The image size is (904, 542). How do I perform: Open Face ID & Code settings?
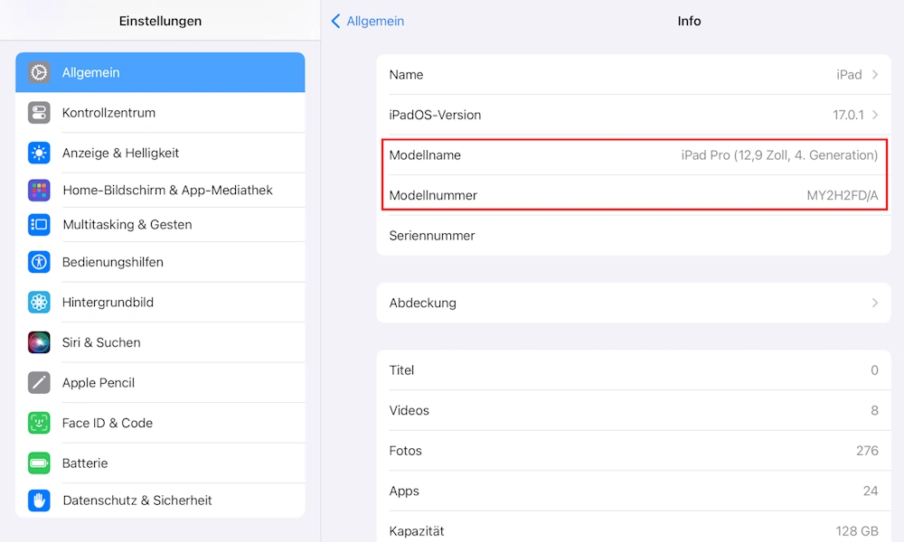[160, 424]
